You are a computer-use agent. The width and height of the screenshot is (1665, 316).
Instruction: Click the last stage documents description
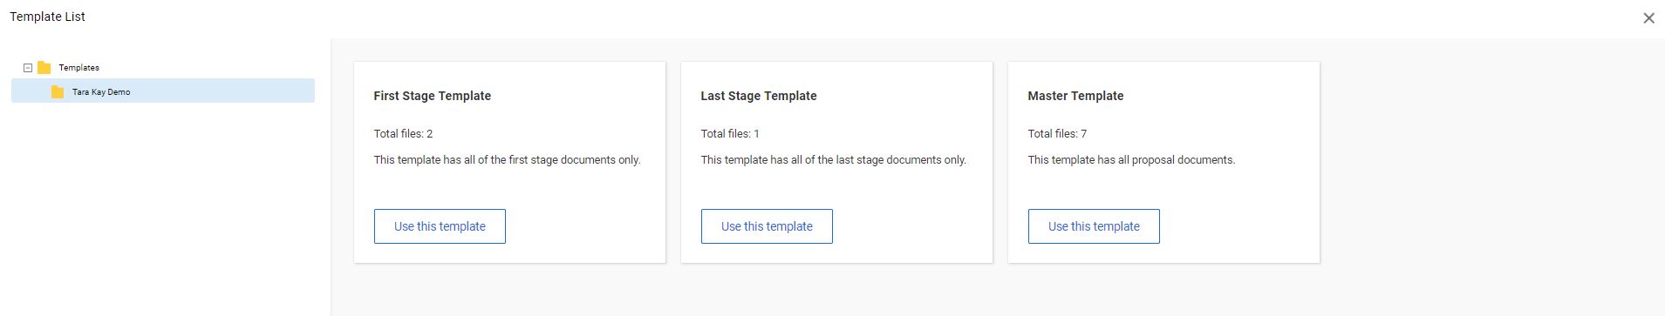[x=834, y=160]
